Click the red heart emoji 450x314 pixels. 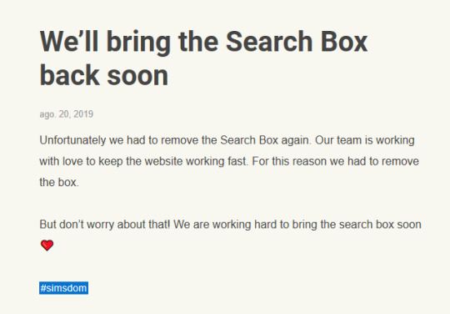[x=47, y=246]
